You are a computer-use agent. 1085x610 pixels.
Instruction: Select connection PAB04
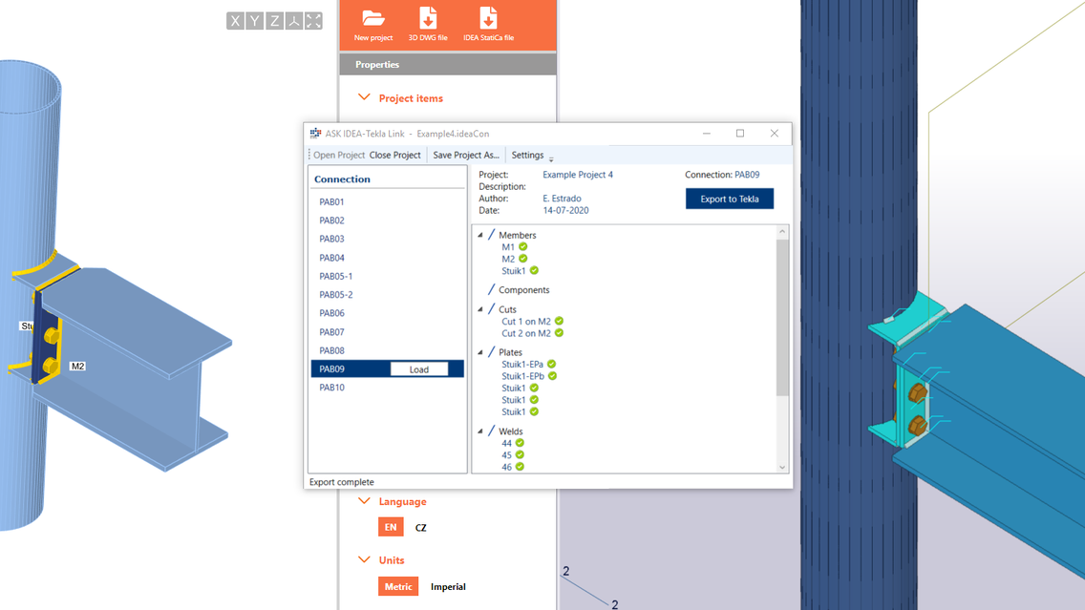tap(331, 258)
